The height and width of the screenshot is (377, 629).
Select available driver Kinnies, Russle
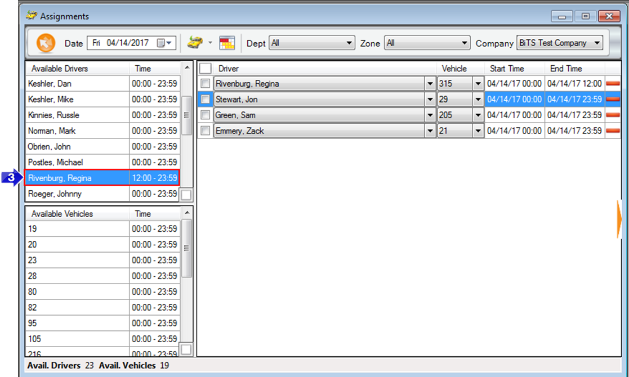point(102,115)
